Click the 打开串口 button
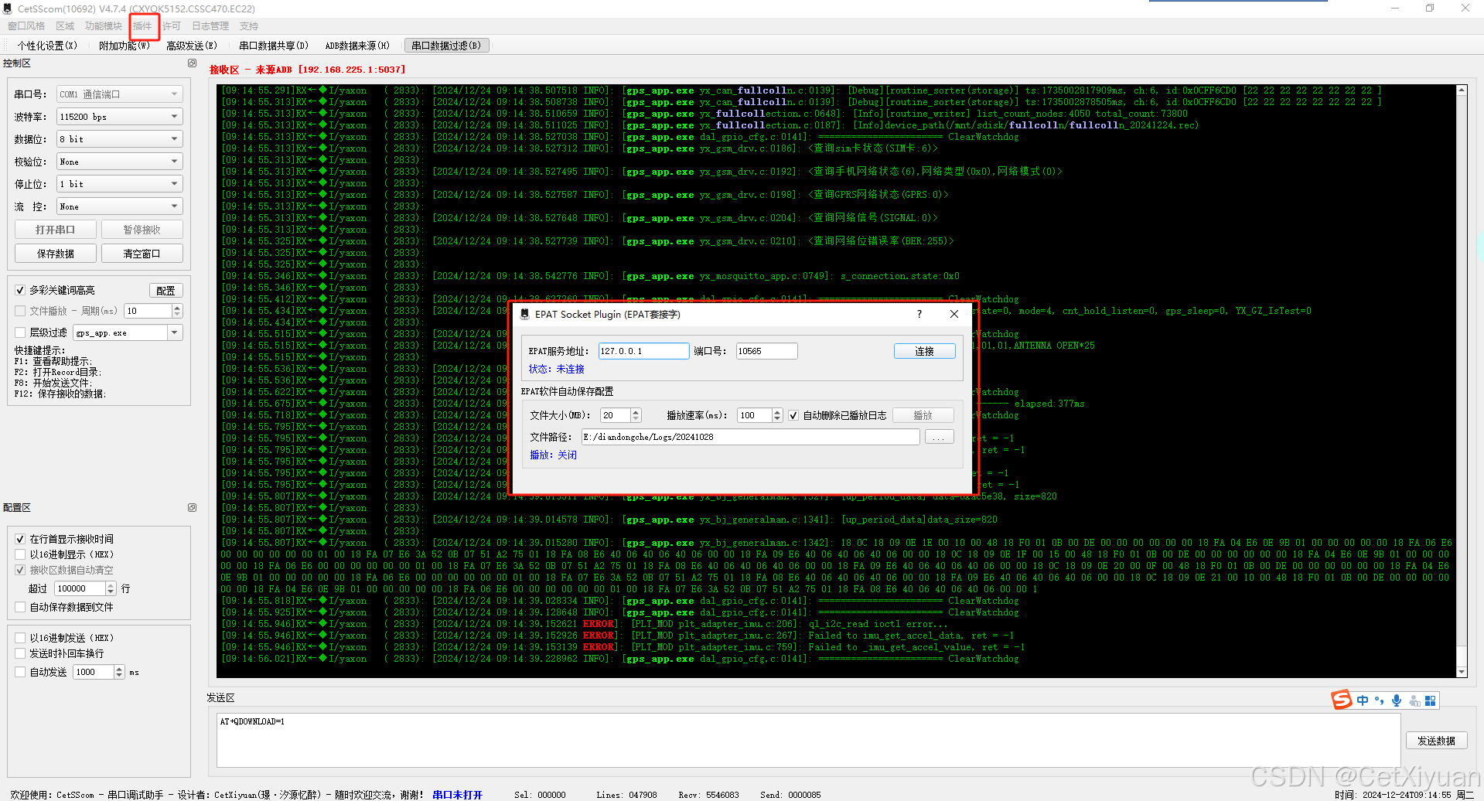The image size is (1484, 801). click(x=56, y=230)
